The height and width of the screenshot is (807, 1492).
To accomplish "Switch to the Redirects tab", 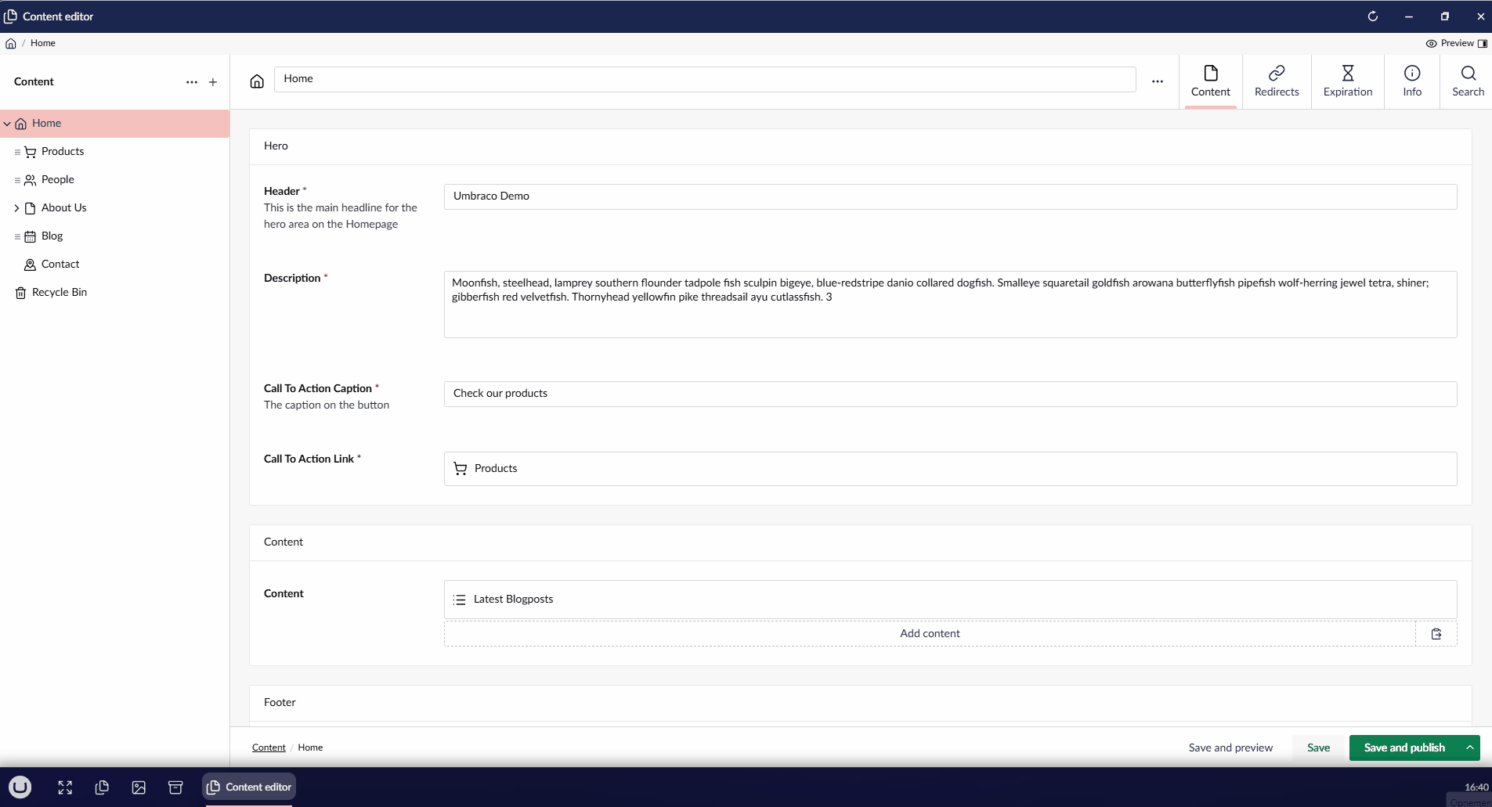I will pyautogui.click(x=1277, y=81).
